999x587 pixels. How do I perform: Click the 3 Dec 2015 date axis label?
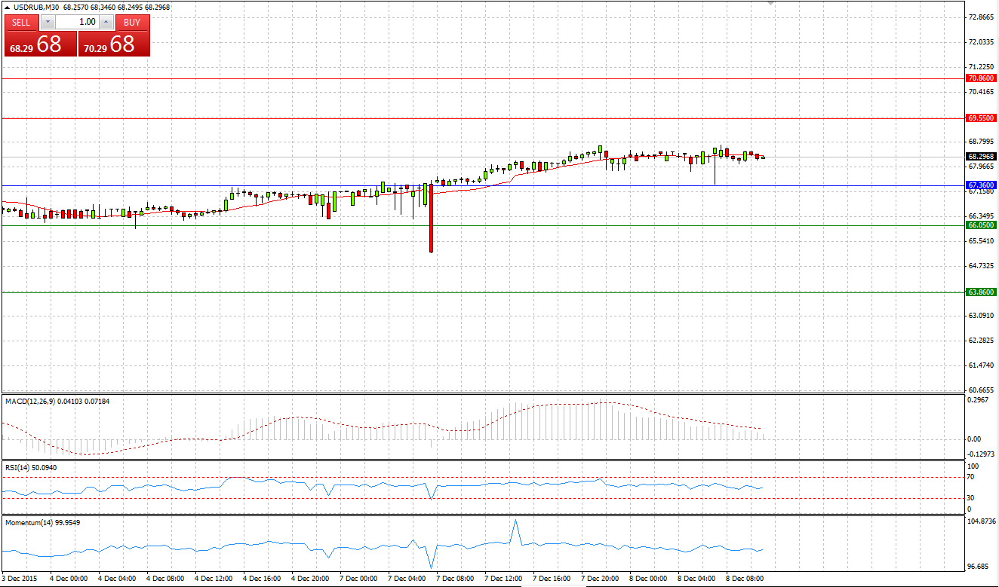(x=19, y=579)
